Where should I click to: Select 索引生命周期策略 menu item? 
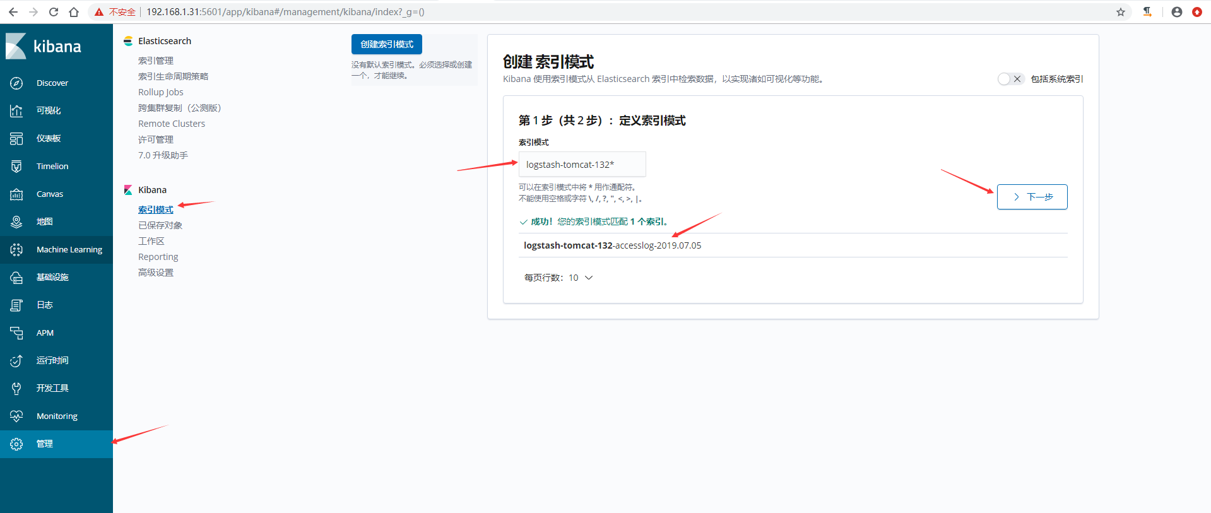[x=173, y=76]
